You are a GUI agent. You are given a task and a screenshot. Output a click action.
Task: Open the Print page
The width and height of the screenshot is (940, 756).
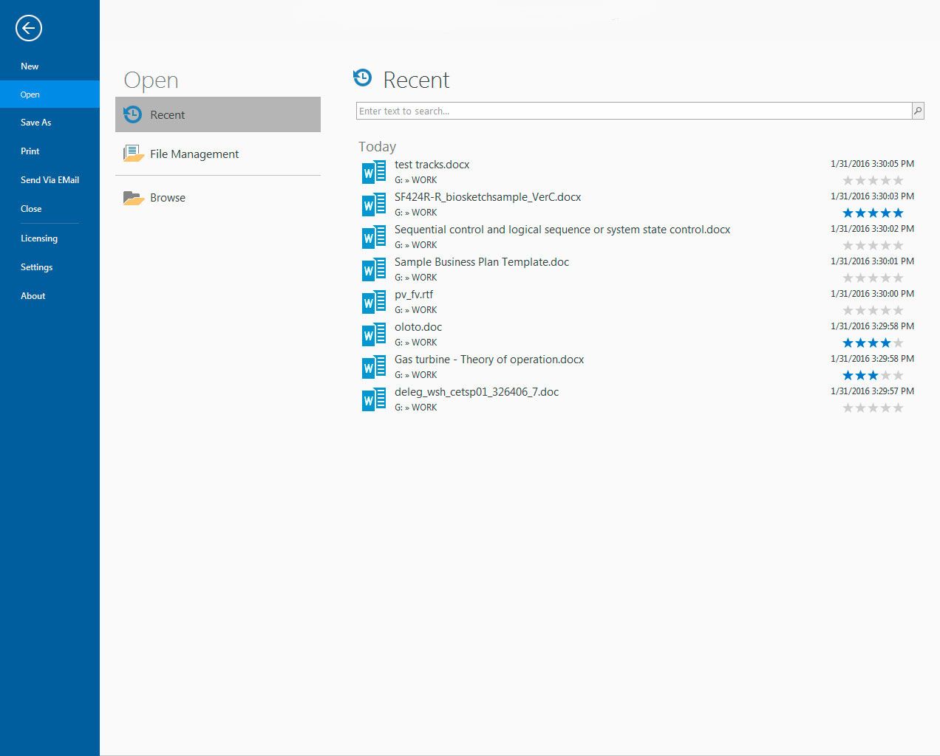[x=30, y=151]
